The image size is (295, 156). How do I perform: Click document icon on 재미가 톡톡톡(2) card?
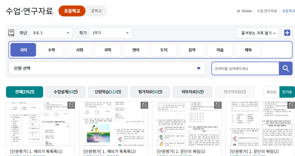click(144, 105)
